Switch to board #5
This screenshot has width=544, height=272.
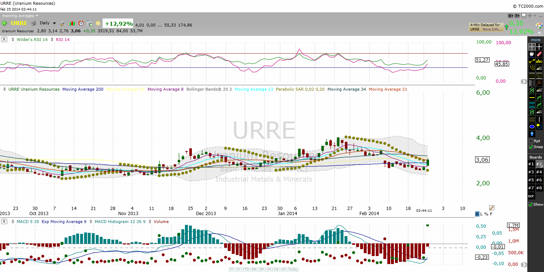[x=531, y=180]
